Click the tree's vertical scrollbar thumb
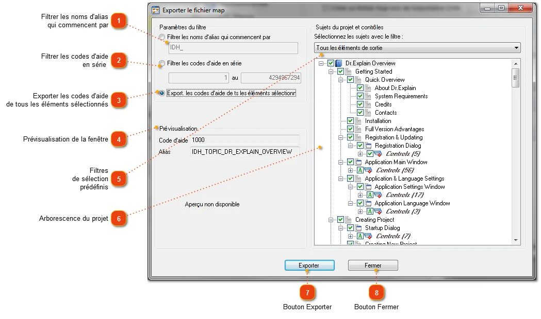The height and width of the screenshot is (319, 541). 515,78
